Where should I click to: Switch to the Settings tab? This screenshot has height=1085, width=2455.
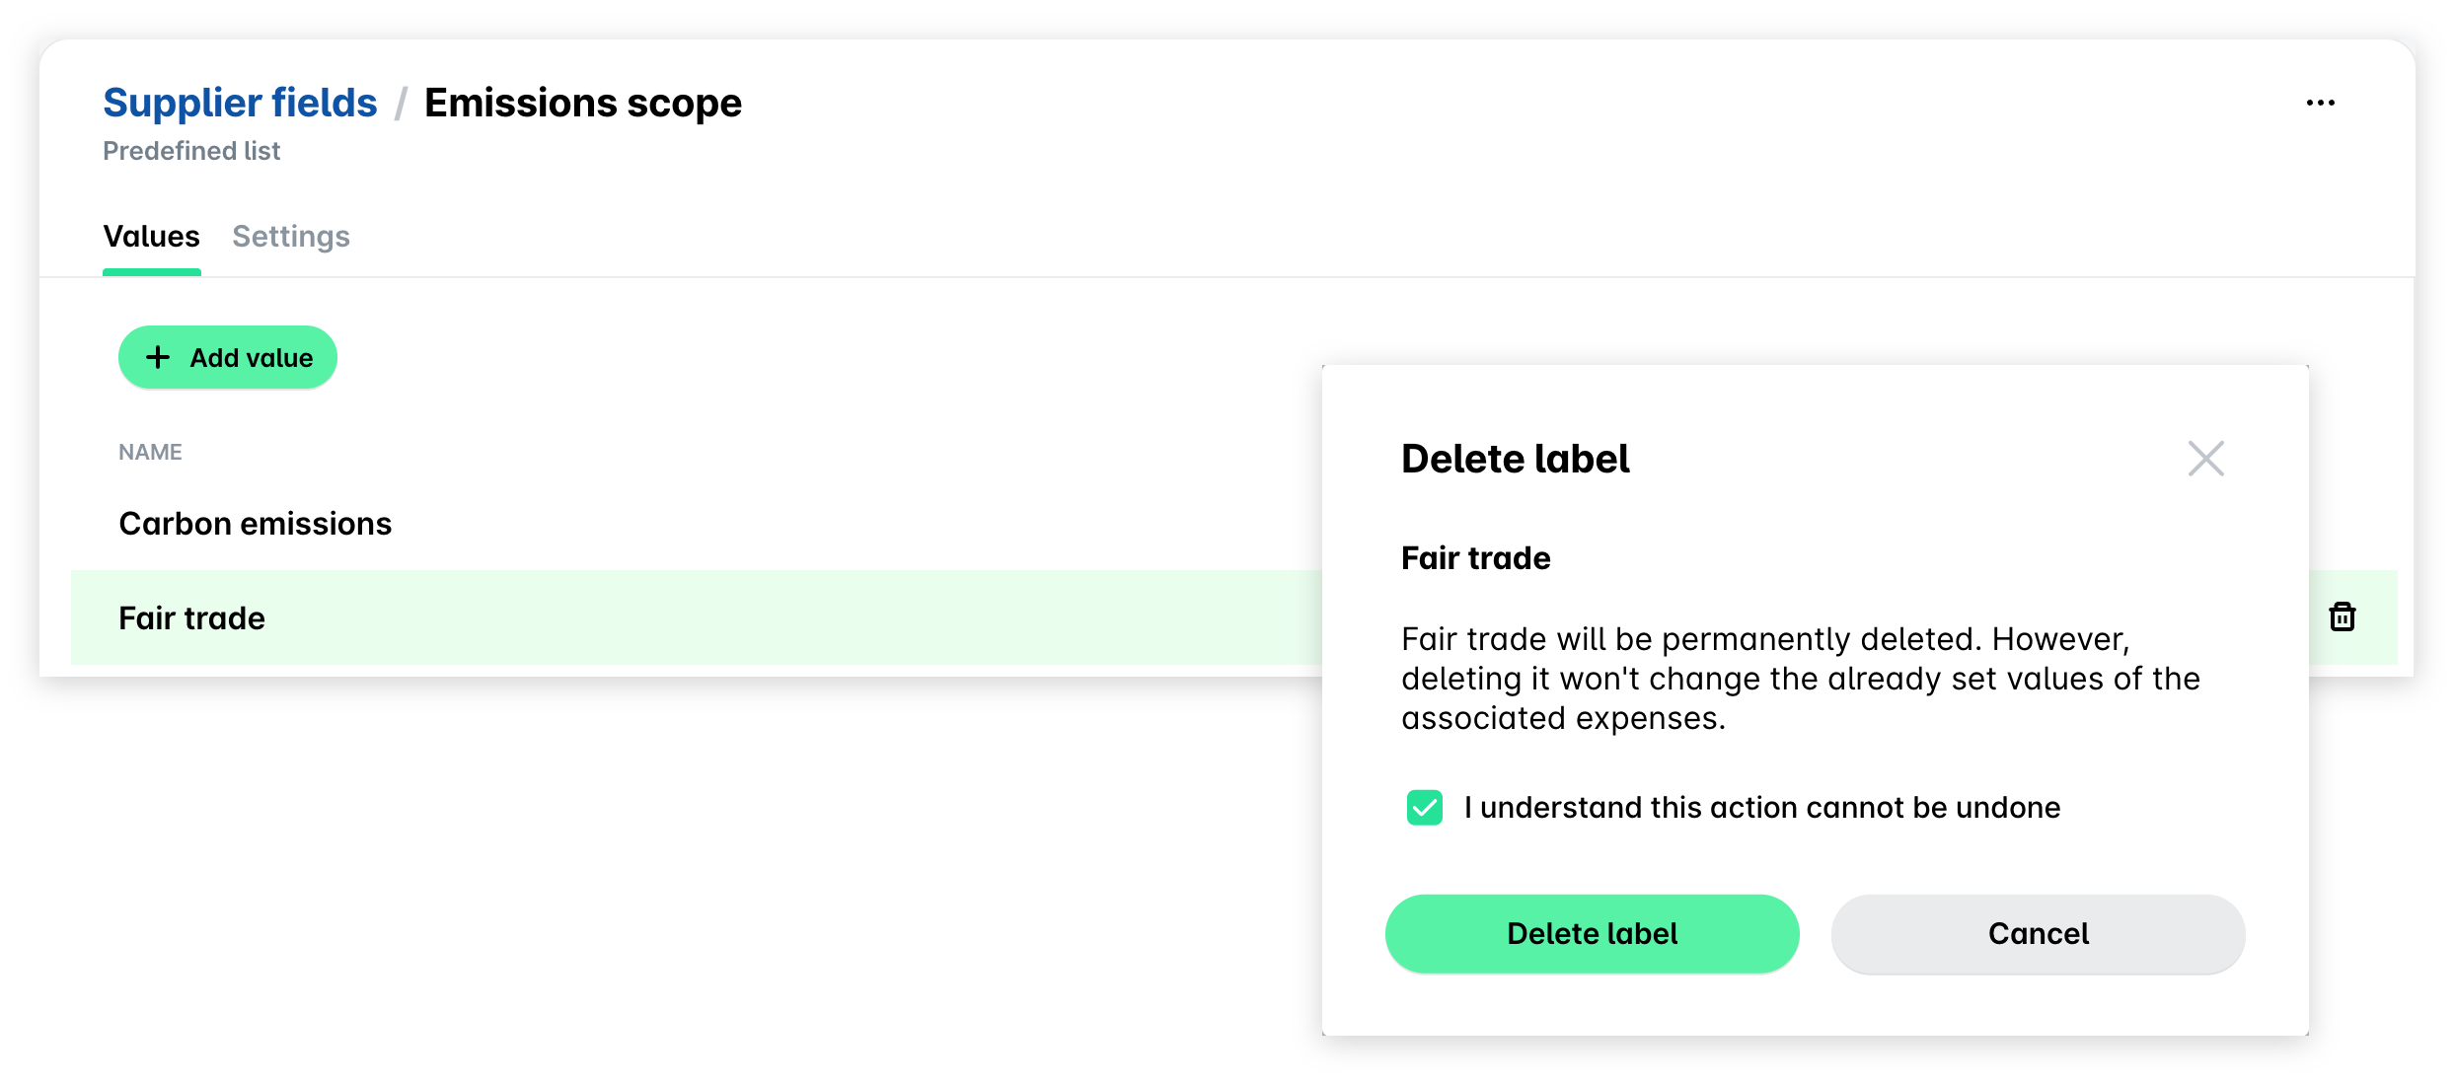(x=291, y=237)
